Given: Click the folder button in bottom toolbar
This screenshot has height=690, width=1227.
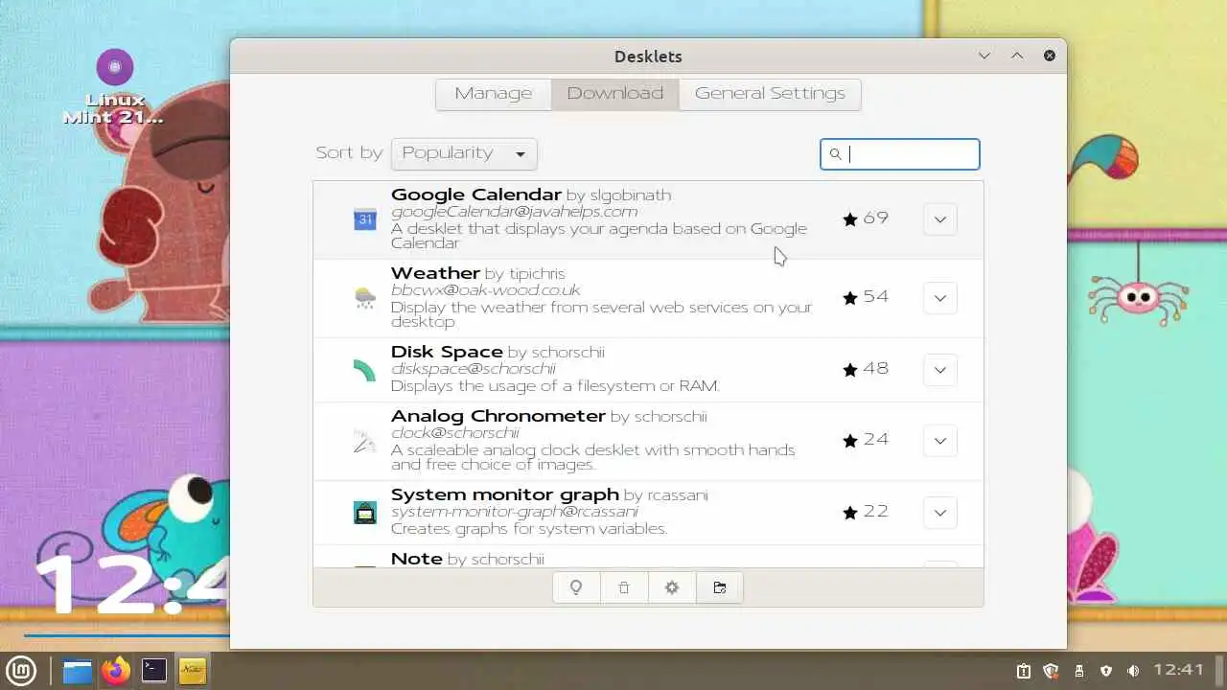Looking at the screenshot, I should coord(720,587).
